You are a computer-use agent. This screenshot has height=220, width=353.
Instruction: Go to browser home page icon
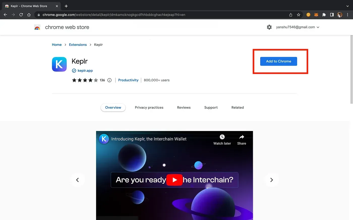click(x=29, y=15)
